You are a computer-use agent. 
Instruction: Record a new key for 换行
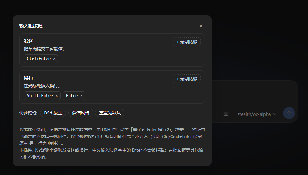187,79
